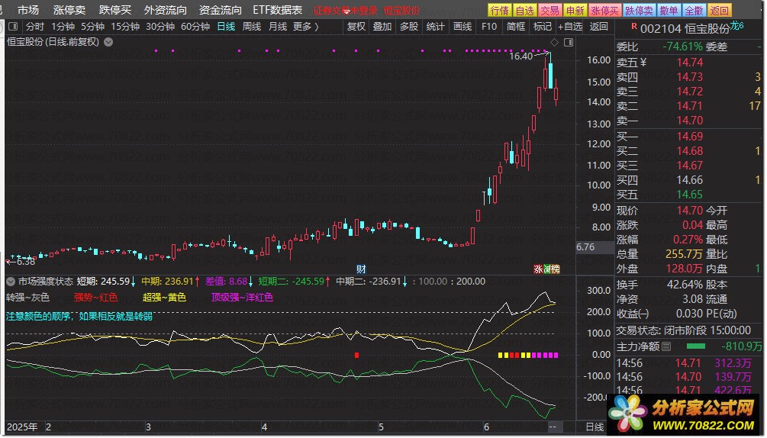Click the yellow 申新 button
The width and height of the screenshot is (767, 438).
tap(574, 10)
